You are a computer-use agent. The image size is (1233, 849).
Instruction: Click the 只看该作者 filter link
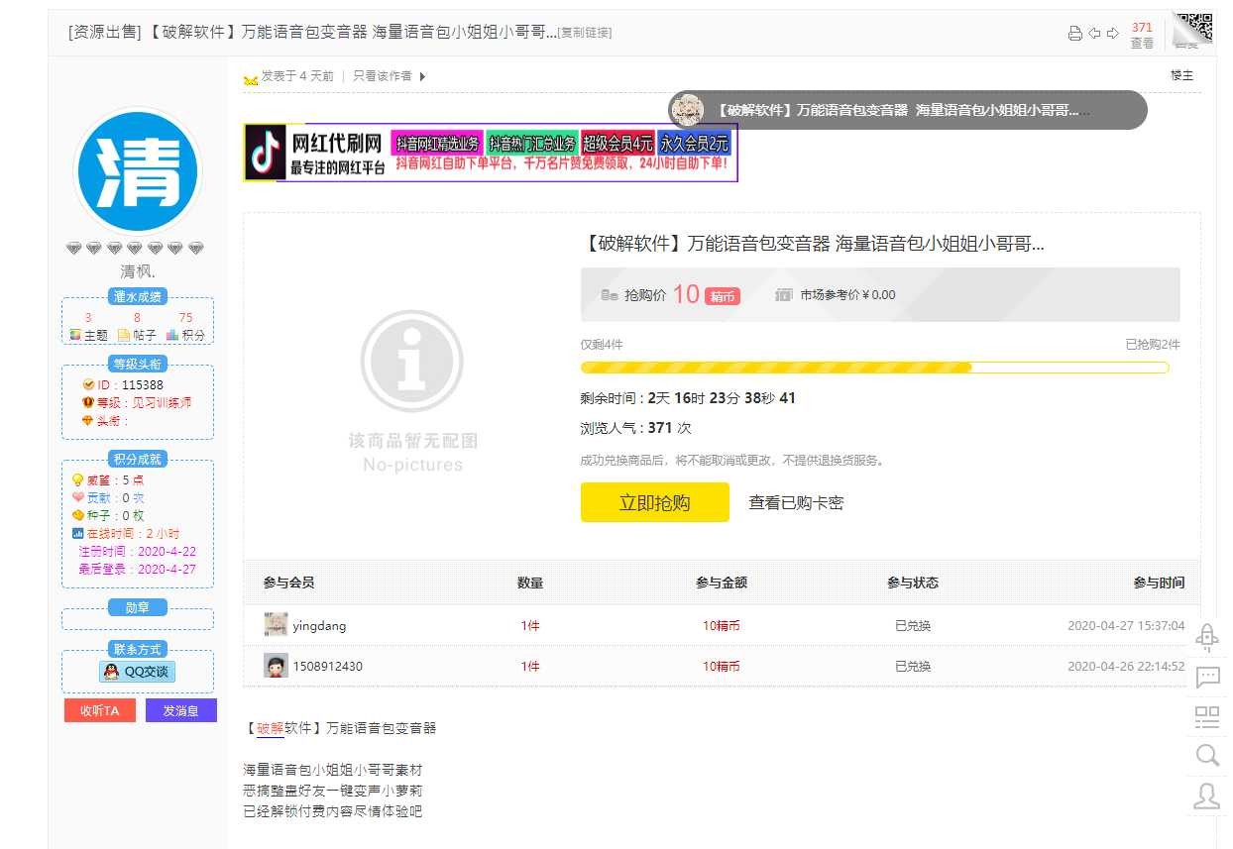point(383,76)
